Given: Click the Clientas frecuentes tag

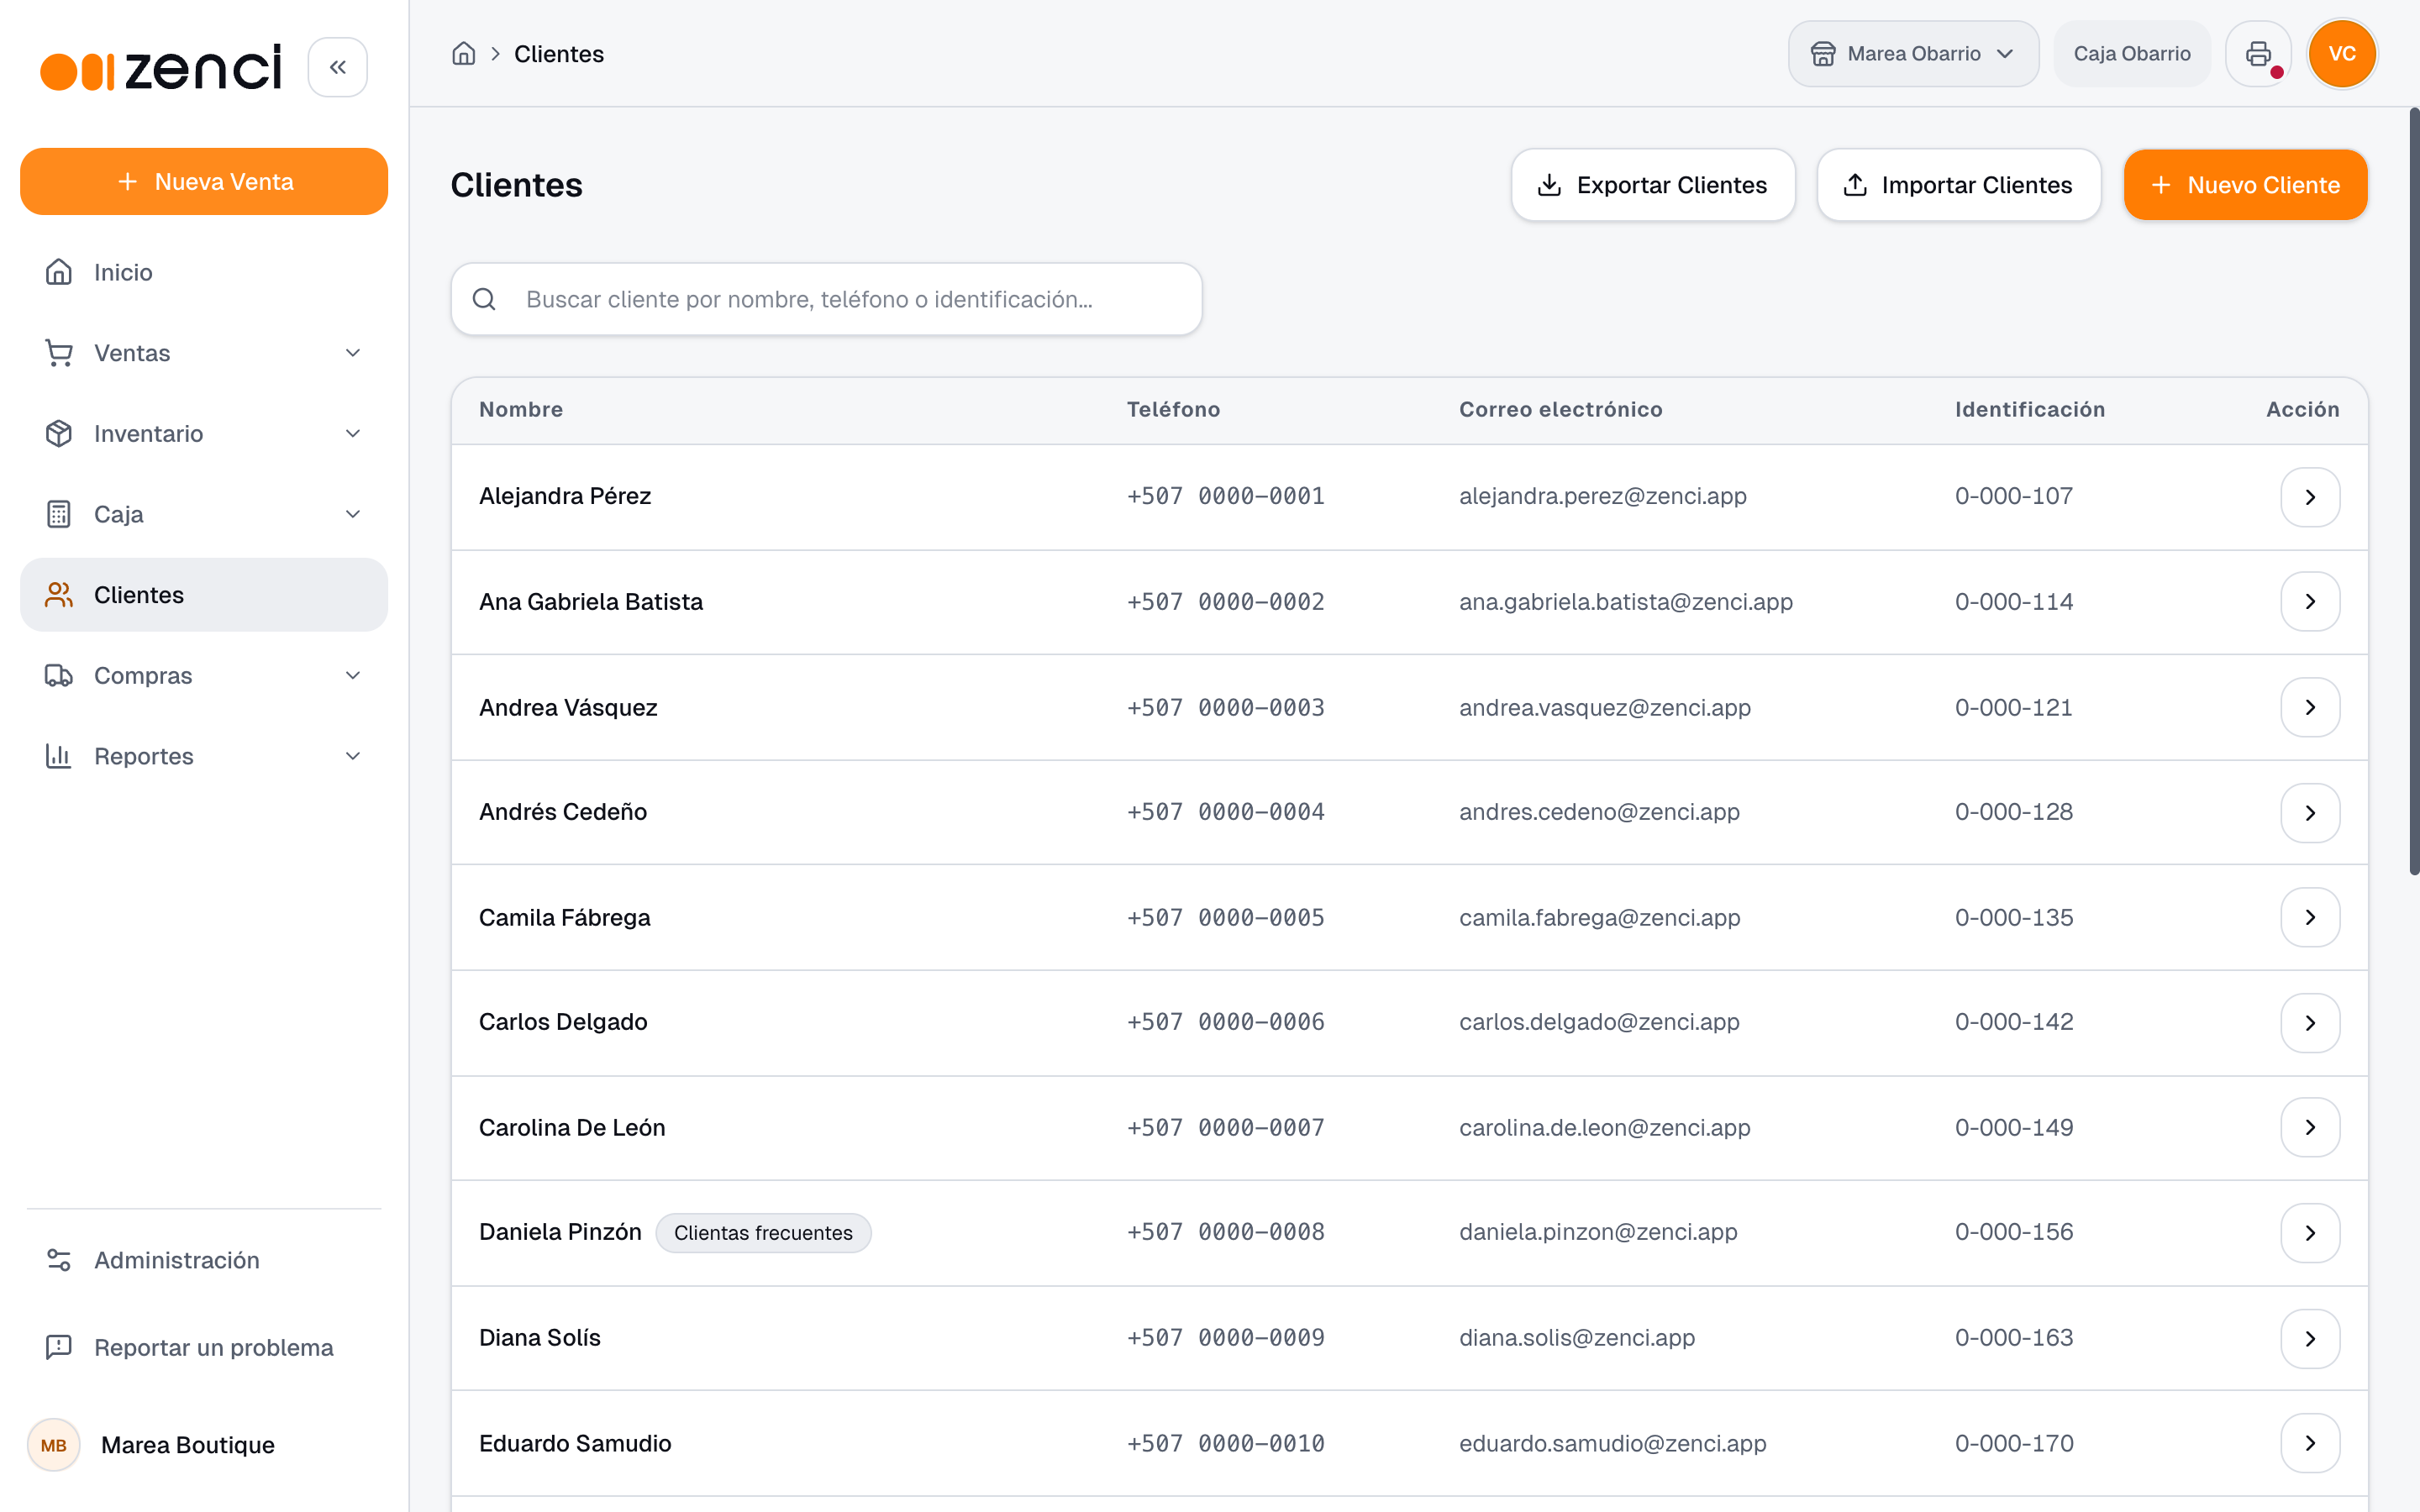Looking at the screenshot, I should (763, 1233).
